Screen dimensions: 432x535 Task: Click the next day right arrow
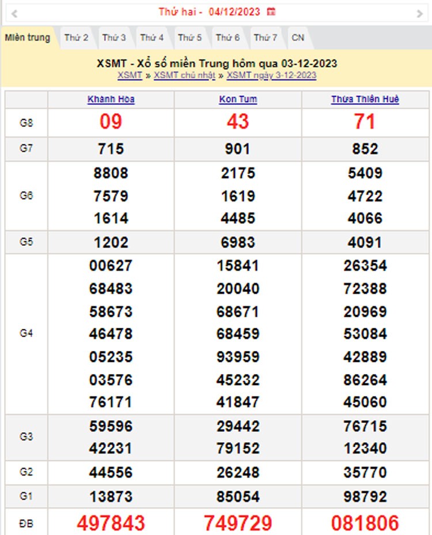coord(419,13)
